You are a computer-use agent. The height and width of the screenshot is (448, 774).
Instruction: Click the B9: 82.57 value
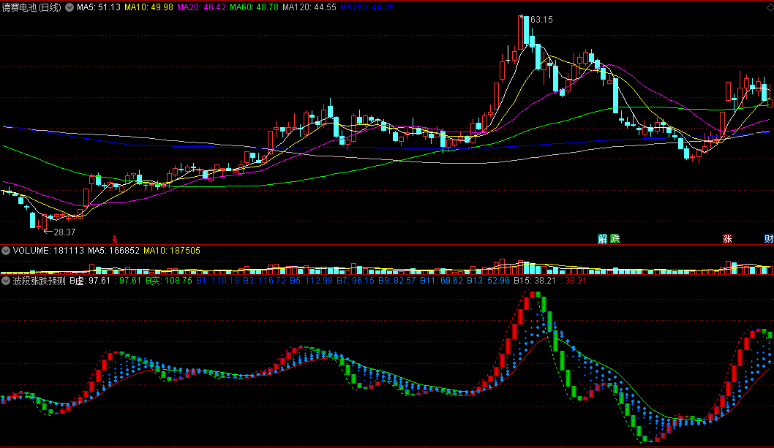397,281
